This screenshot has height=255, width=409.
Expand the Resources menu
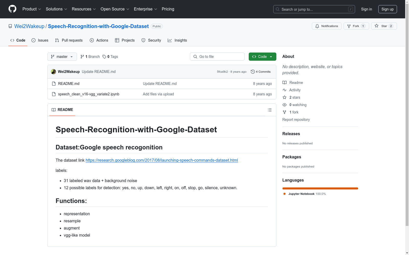tap(84, 9)
